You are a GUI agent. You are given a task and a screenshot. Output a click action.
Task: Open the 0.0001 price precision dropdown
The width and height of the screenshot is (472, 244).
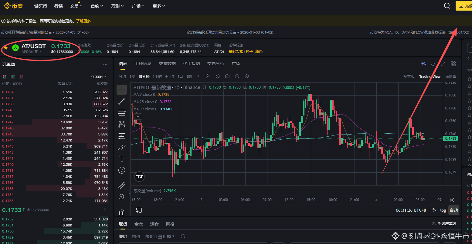99,77
